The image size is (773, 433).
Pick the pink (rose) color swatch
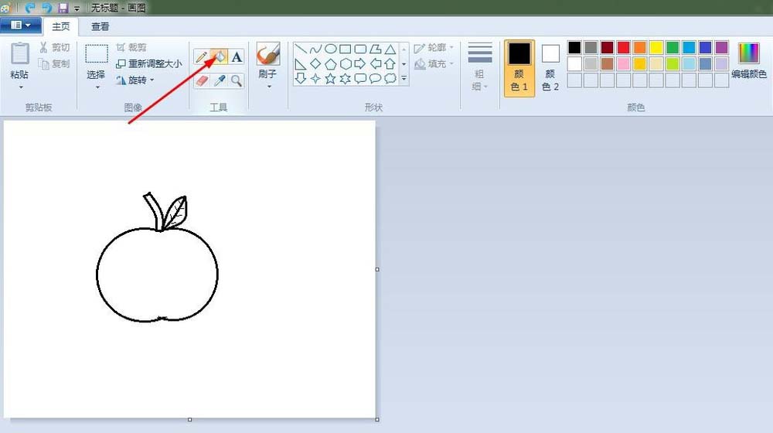[624, 63]
